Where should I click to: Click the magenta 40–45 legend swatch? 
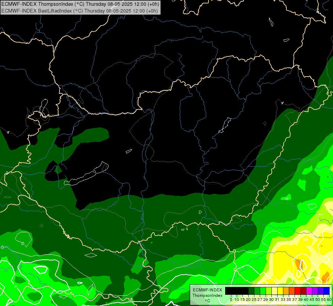pyautogui.click(x=309, y=291)
